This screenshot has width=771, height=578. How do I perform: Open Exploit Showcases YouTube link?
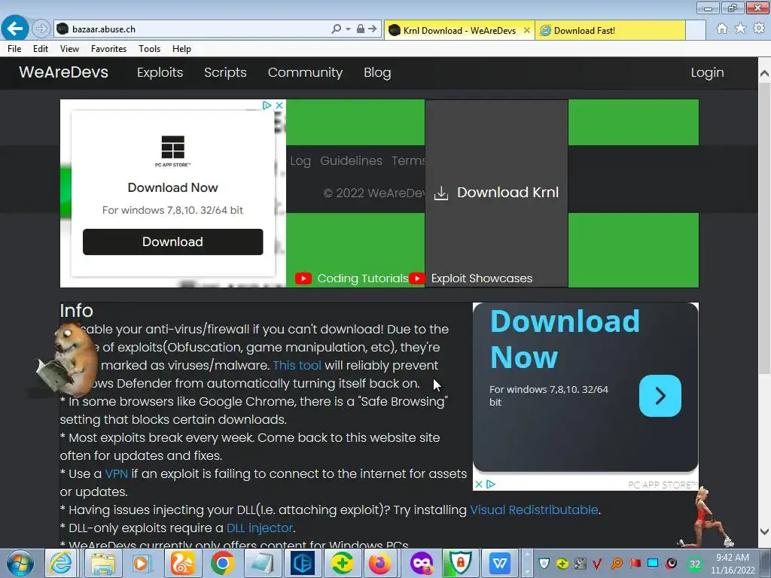tap(471, 278)
